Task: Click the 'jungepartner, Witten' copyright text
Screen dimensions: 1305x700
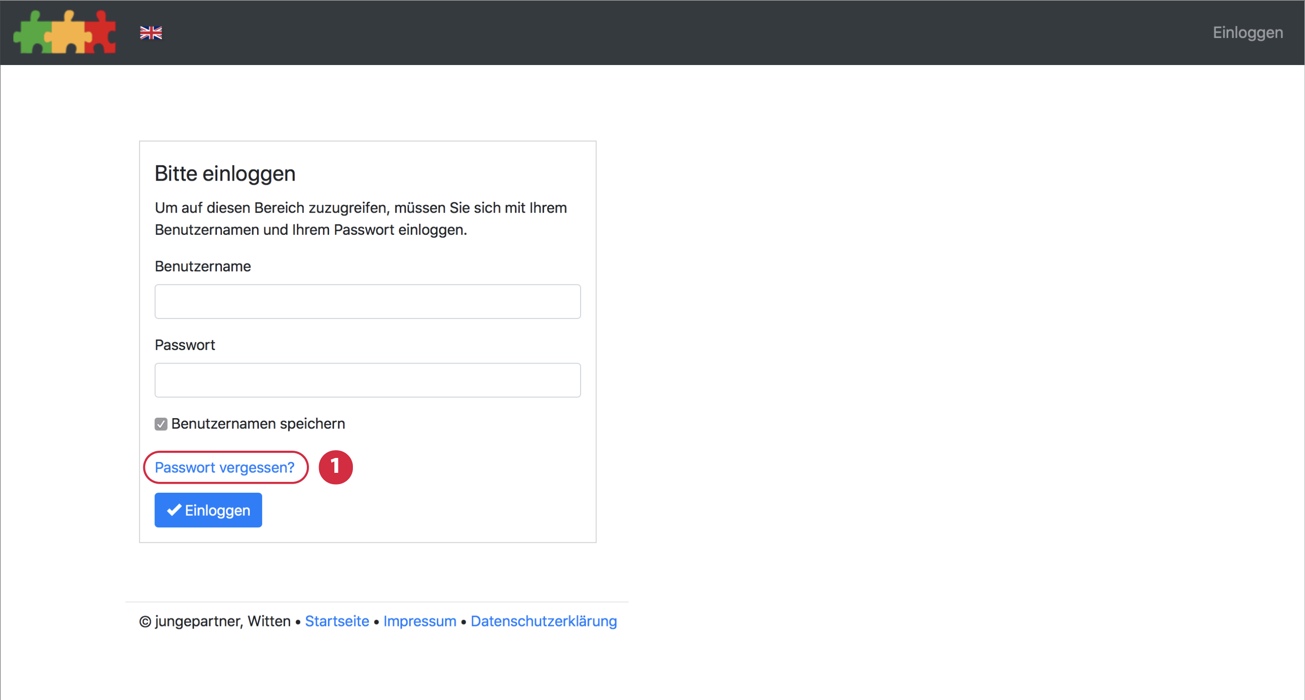Action: click(x=222, y=621)
